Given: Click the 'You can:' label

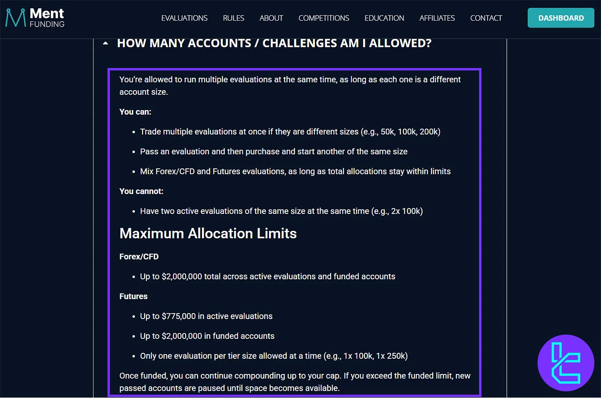Looking at the screenshot, I should coord(135,112).
